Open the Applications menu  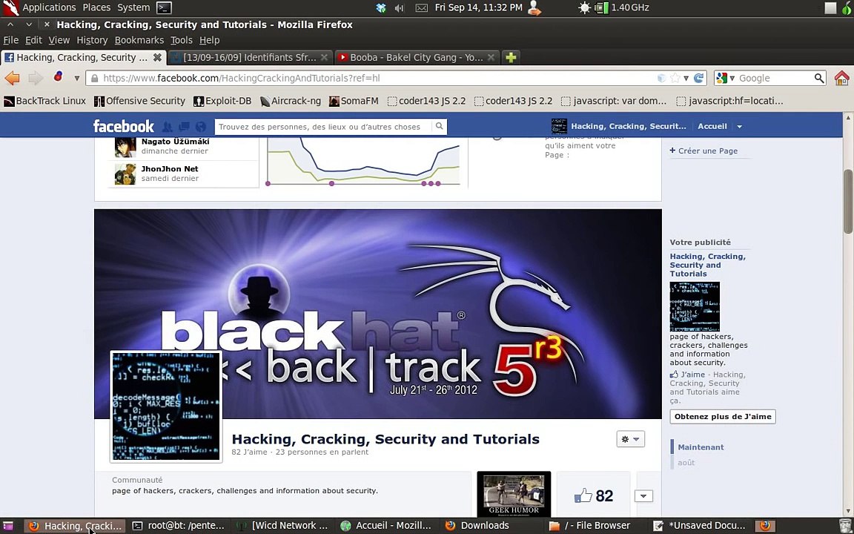(49, 7)
